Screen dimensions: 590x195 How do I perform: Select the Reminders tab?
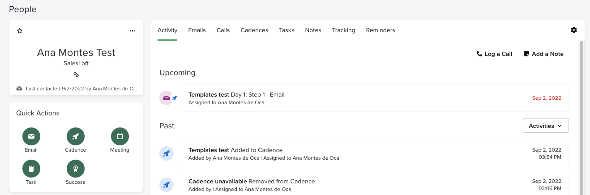380,30
